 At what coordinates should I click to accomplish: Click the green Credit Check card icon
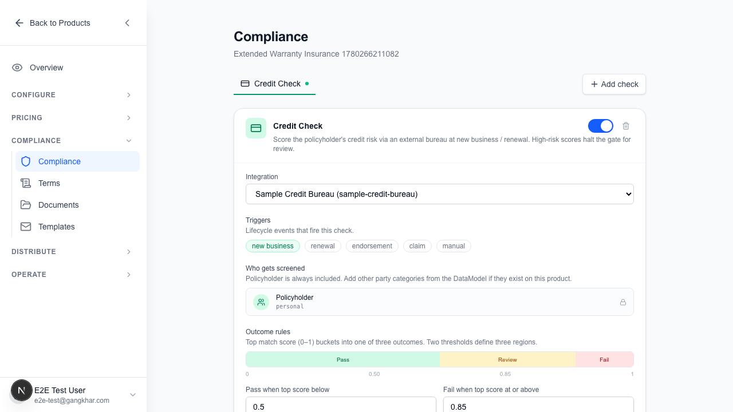coord(256,128)
